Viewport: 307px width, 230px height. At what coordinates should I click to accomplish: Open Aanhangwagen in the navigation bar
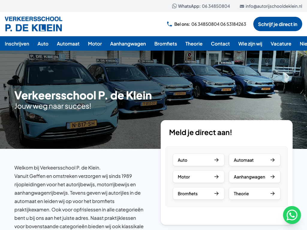[x=128, y=44]
